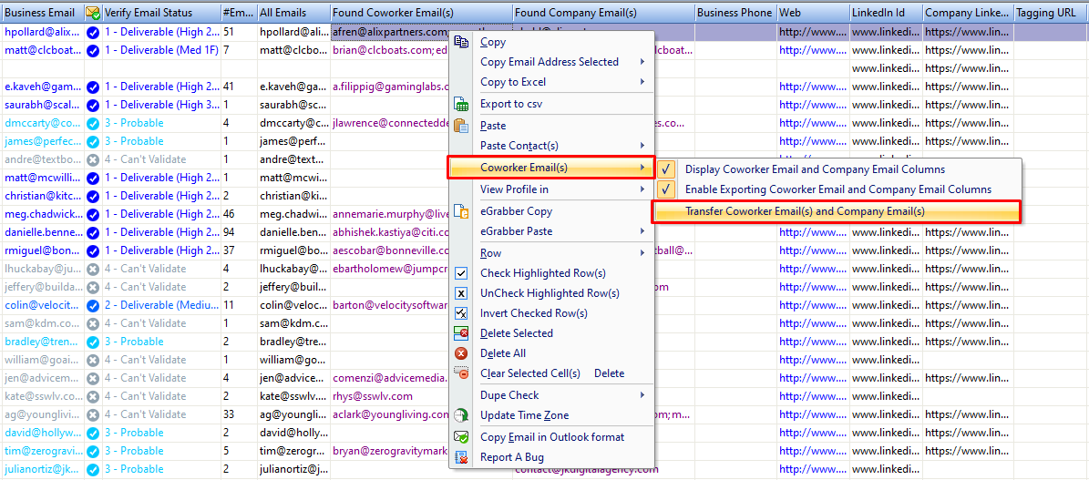This screenshot has width=1089, height=480.
Task: Click the Check Highlighted Row(s) icon
Action: [x=461, y=273]
